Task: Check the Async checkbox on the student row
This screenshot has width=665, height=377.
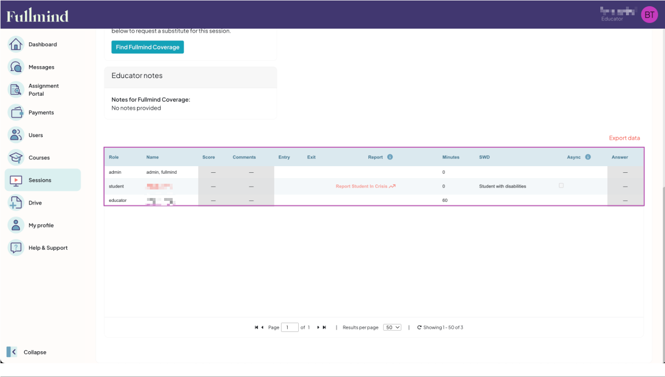Action: pyautogui.click(x=561, y=186)
